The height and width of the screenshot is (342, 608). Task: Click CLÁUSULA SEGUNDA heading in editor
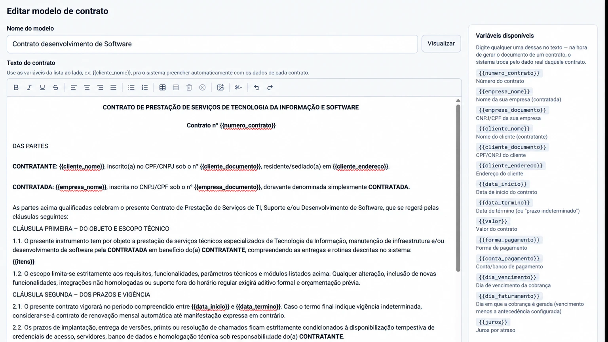click(x=81, y=294)
